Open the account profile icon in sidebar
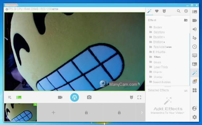This screenshot has width=202, height=125. click(194, 108)
